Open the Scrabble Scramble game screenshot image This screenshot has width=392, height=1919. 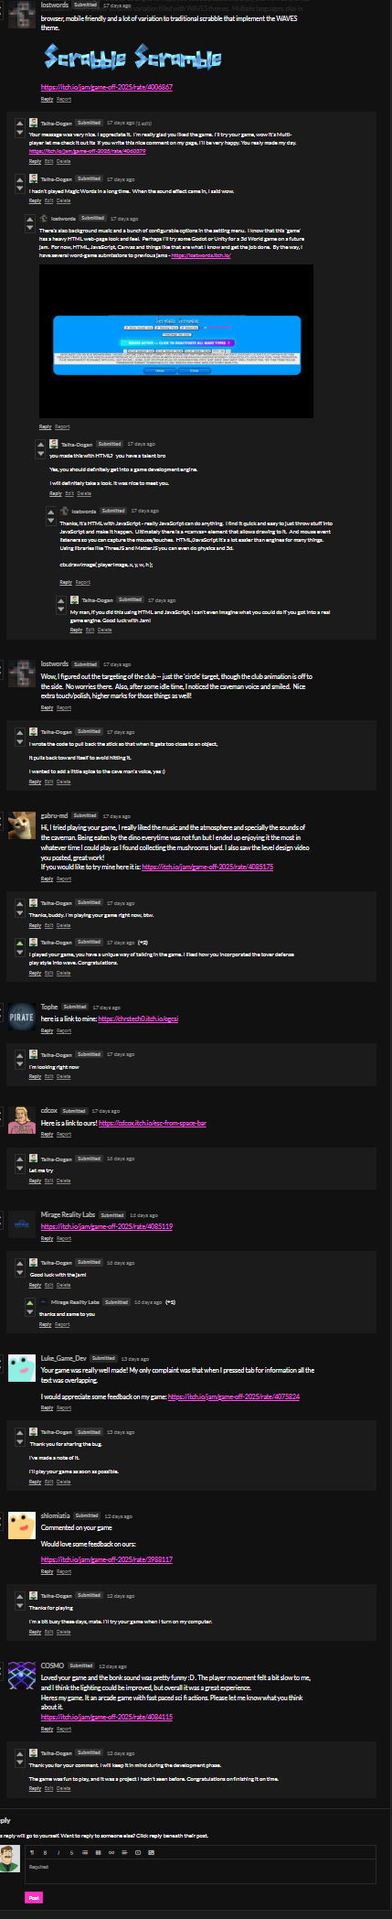tap(176, 341)
